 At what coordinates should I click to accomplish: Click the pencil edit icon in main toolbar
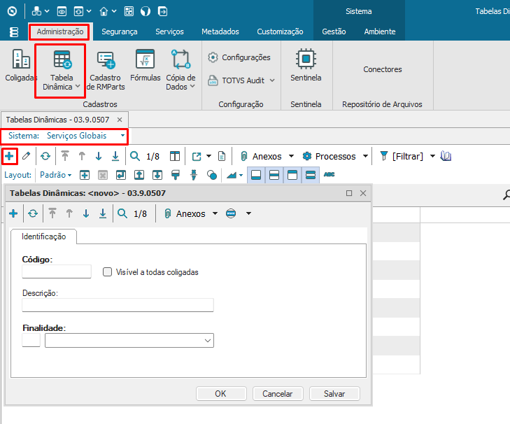[x=27, y=156]
